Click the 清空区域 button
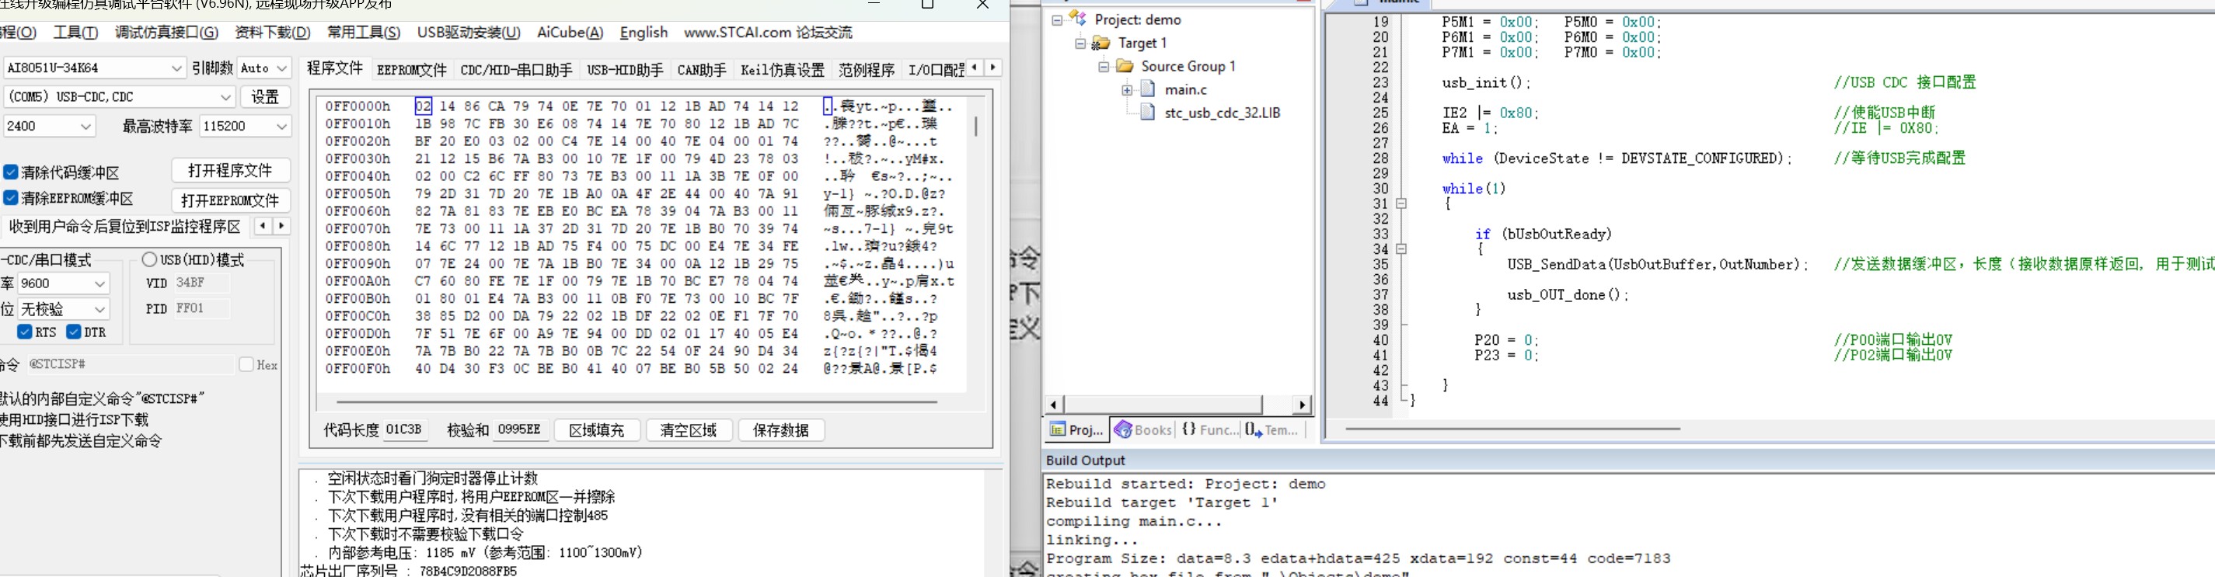The width and height of the screenshot is (2215, 577). (x=688, y=430)
